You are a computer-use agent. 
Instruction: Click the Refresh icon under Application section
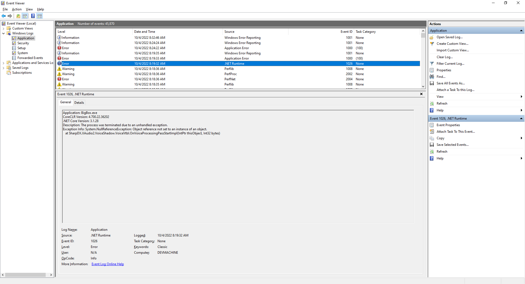point(432,103)
